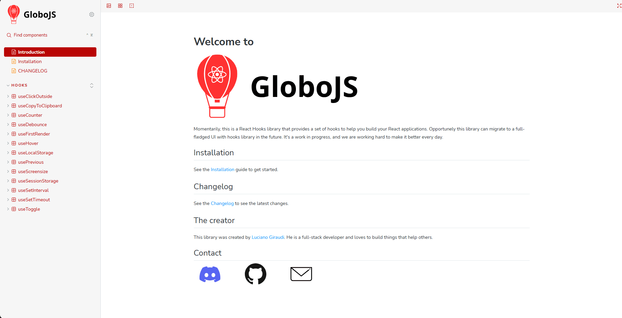Click the Find components search field
Viewport: 622px width, 318px height.
point(31,35)
